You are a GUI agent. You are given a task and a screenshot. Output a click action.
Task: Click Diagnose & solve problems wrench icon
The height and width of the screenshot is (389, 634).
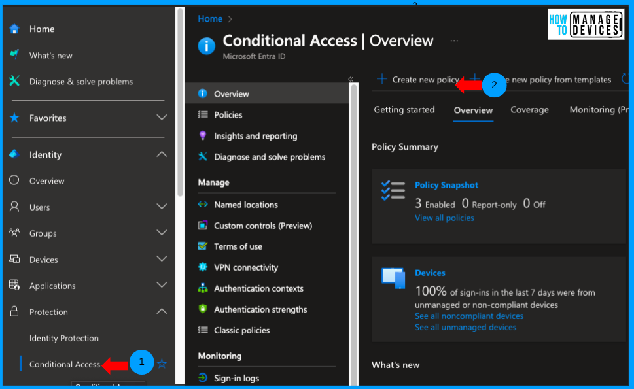[14, 81]
